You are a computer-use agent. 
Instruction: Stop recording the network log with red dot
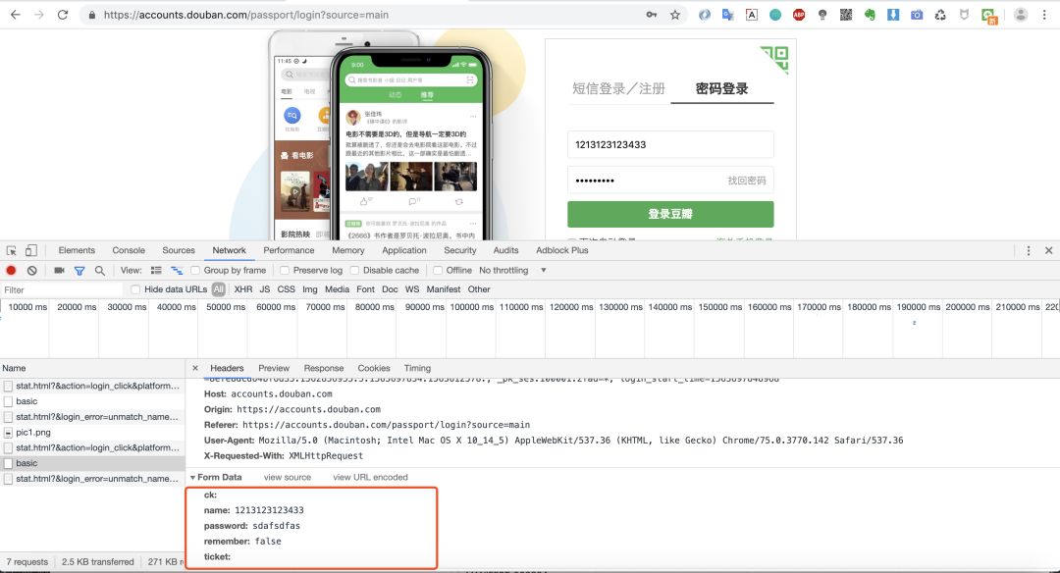click(x=11, y=270)
